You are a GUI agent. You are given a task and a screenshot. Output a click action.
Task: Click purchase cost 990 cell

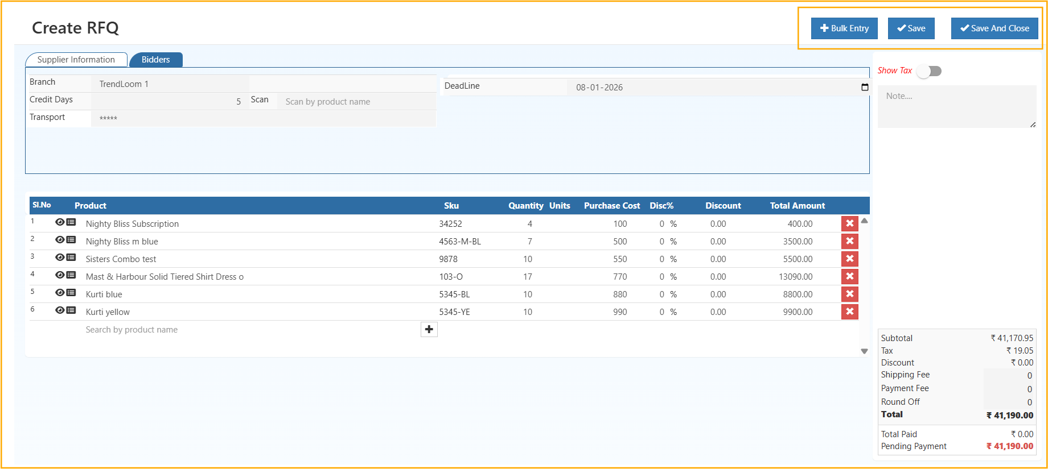click(620, 312)
